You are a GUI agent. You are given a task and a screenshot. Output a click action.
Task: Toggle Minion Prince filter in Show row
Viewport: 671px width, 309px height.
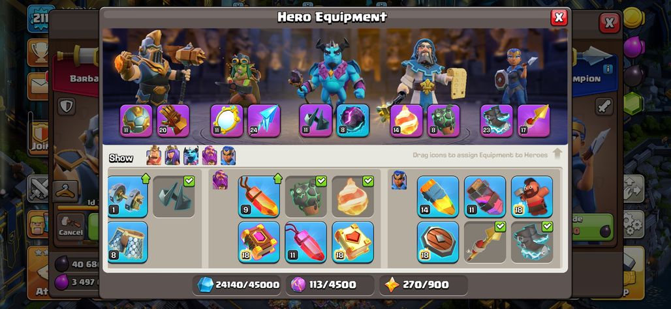point(191,156)
